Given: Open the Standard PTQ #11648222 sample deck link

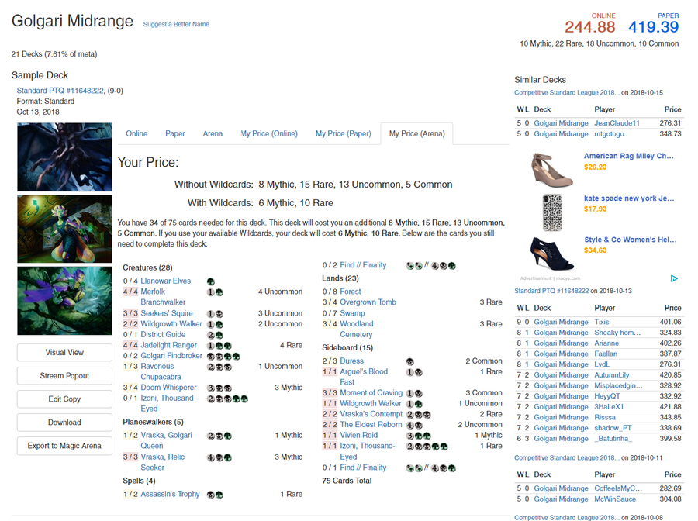Looking at the screenshot, I should (60, 90).
